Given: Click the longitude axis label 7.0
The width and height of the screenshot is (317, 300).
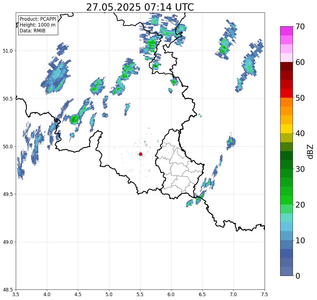Looking at the screenshot, I should (x=233, y=294).
